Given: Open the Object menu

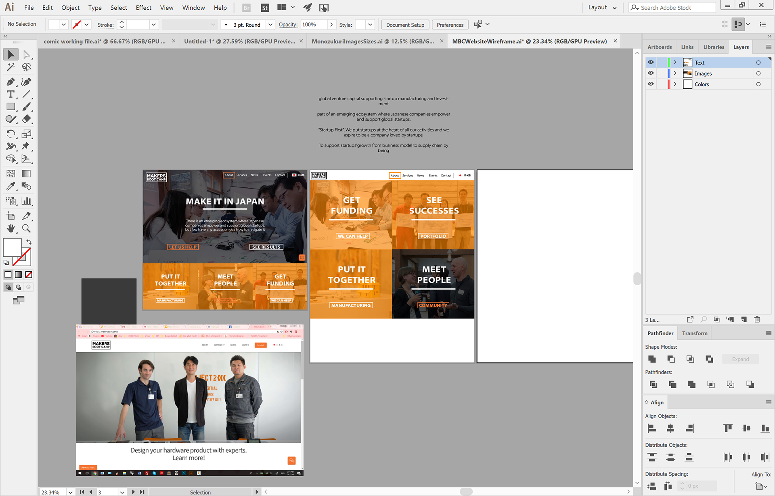Looking at the screenshot, I should (71, 8).
